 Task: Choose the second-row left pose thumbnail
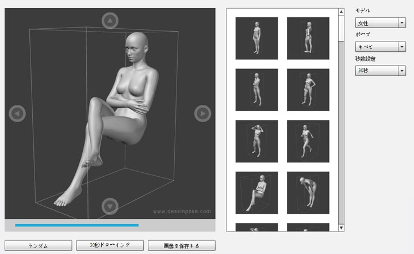click(256, 90)
